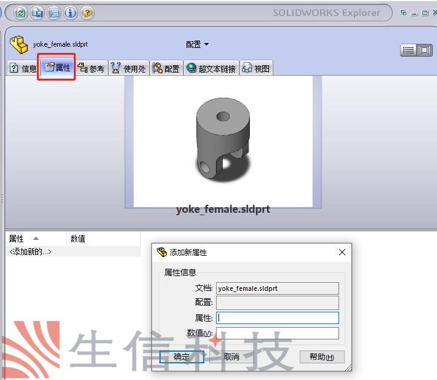The height and width of the screenshot is (380, 437).
Task: Confirm with the 确定 button
Action: (182, 357)
